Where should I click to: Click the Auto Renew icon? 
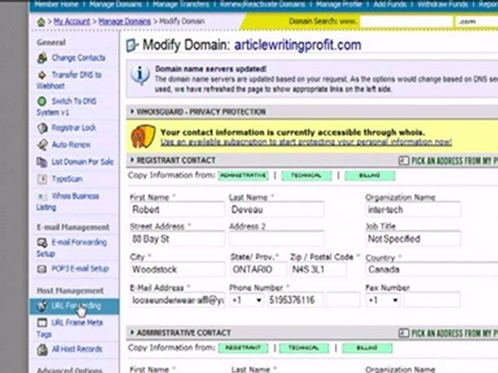pyautogui.click(x=42, y=145)
